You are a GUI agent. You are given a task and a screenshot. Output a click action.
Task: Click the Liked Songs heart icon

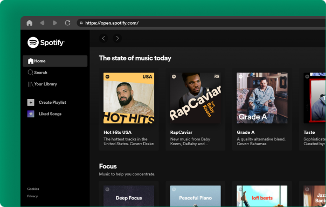tap(31, 114)
